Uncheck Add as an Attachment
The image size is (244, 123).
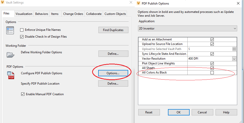pos(212,39)
